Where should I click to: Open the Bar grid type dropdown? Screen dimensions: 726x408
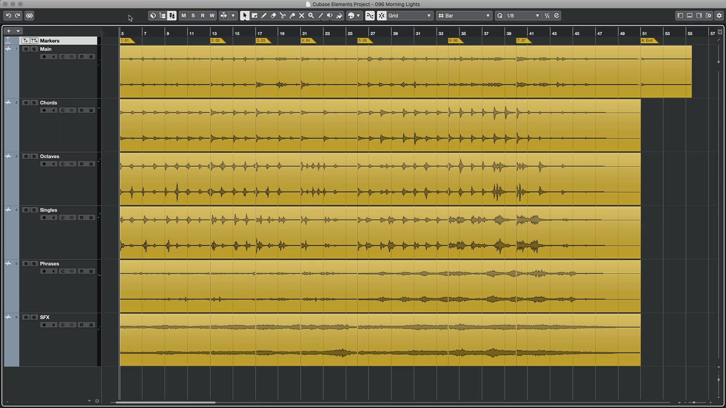tap(464, 15)
